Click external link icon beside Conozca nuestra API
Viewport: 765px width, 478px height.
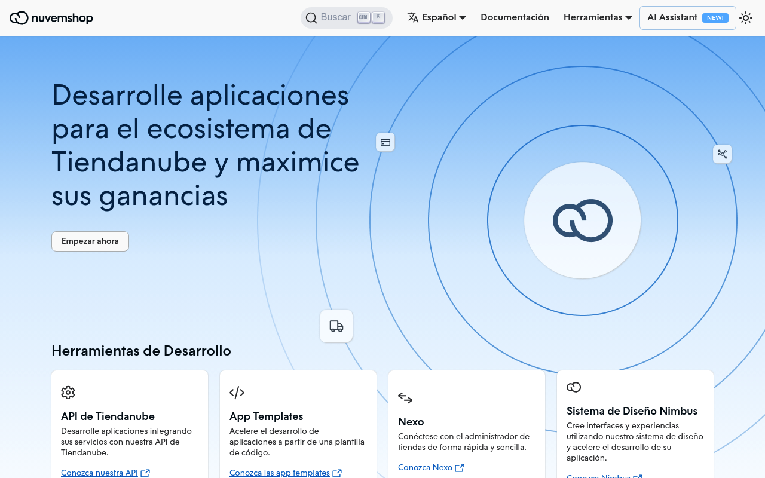coord(145,473)
